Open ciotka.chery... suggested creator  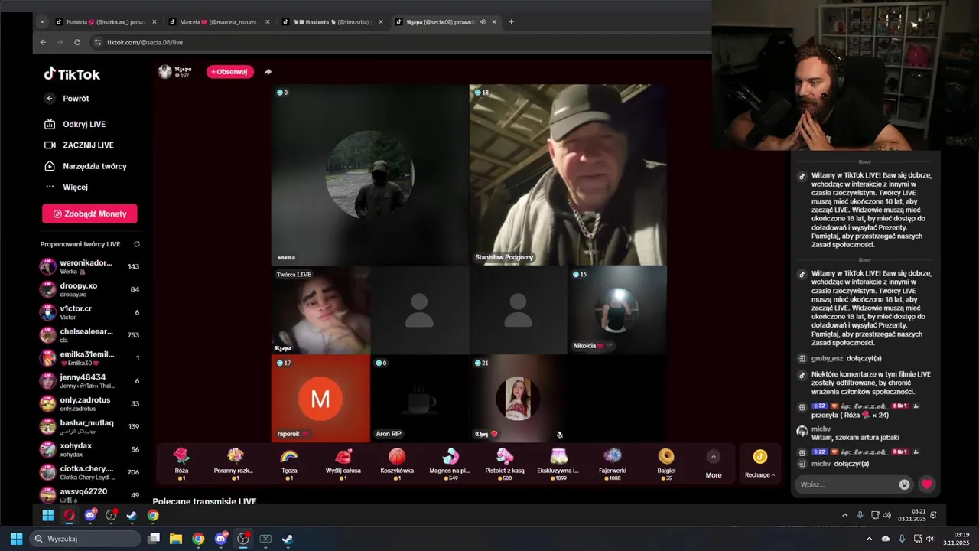pyautogui.click(x=90, y=472)
